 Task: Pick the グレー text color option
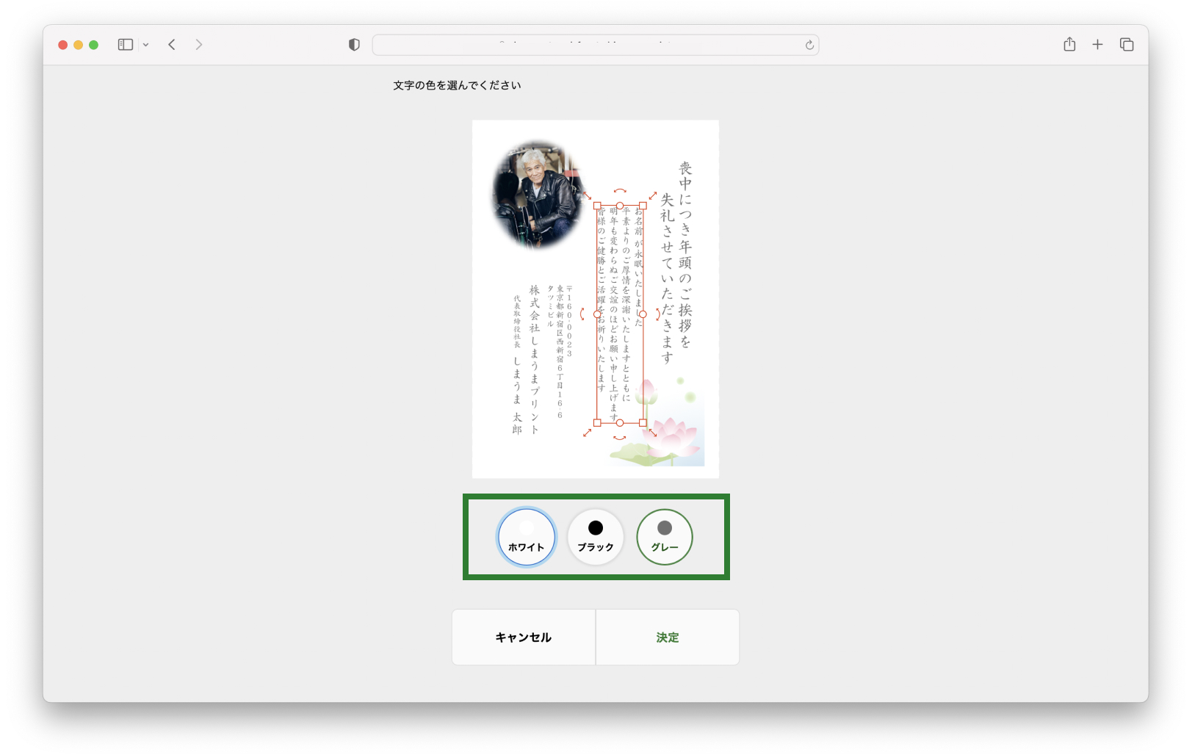point(665,538)
